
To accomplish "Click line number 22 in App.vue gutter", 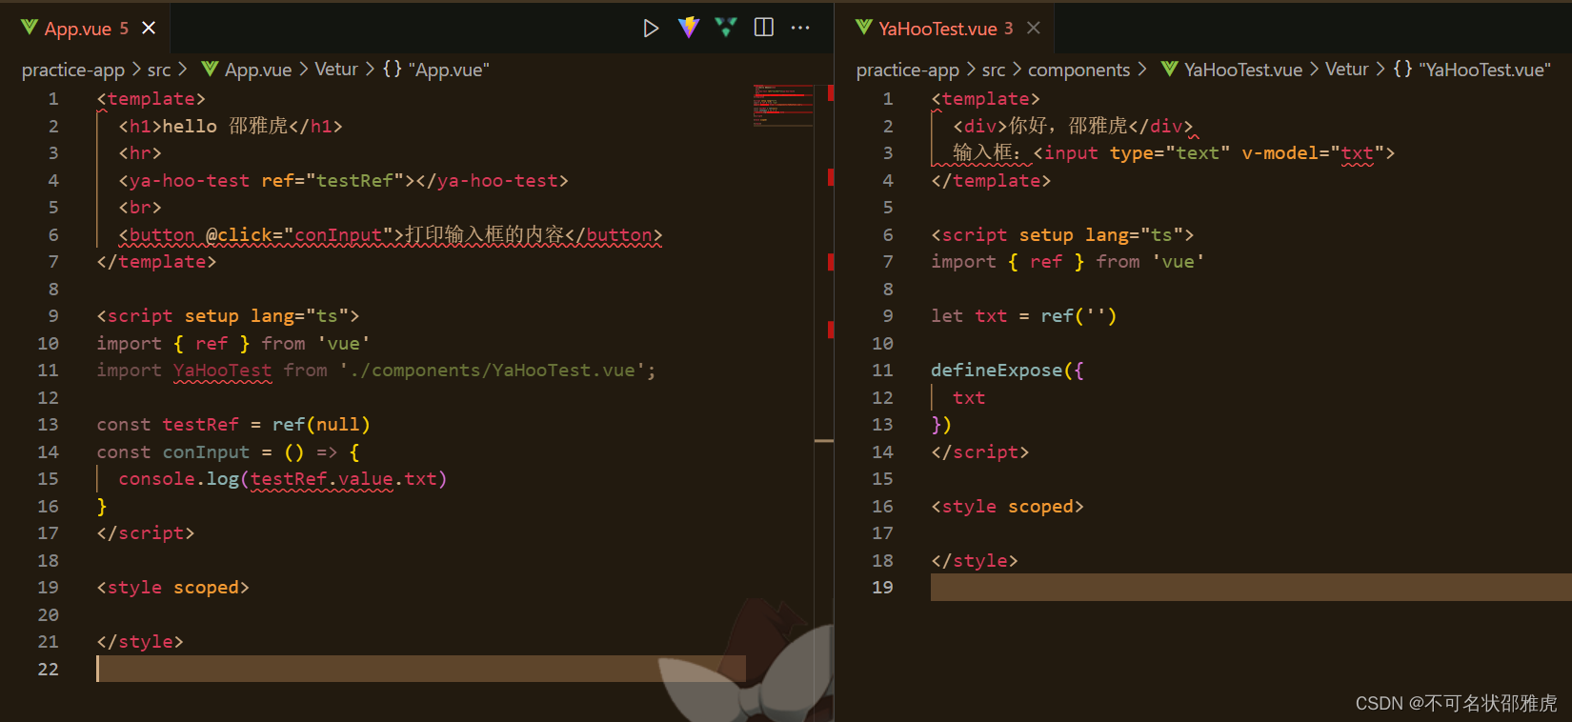I will click(x=48, y=669).
